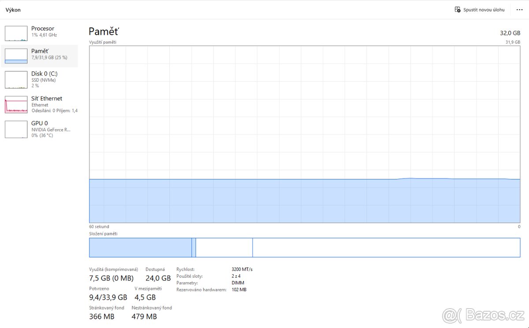Select the Disk 0 (C:) label
This screenshot has width=529, height=328.
(44, 74)
